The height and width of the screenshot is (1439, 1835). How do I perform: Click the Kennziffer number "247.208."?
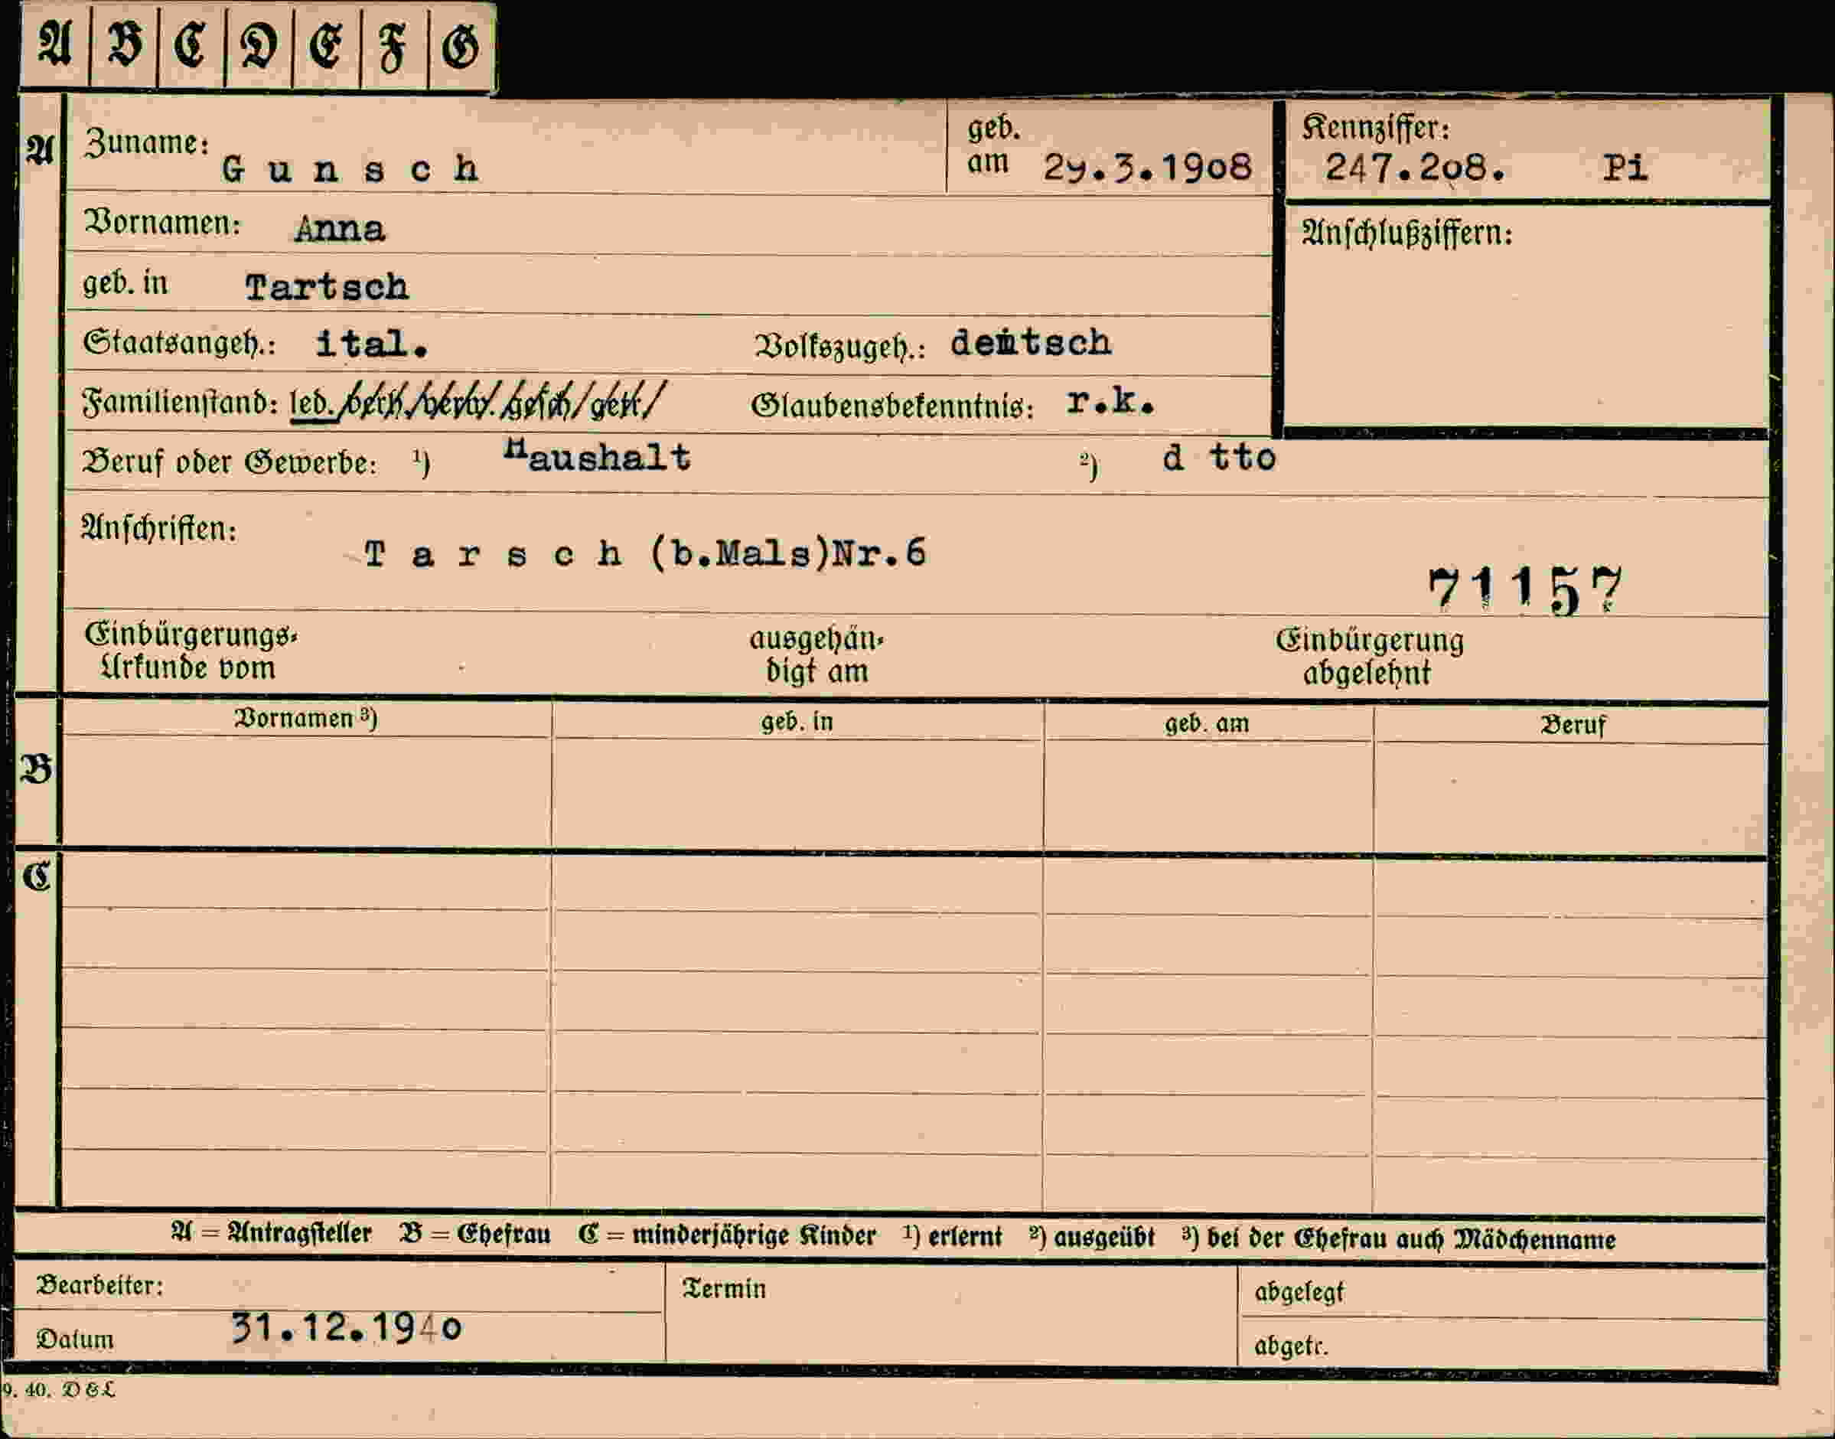point(1415,168)
